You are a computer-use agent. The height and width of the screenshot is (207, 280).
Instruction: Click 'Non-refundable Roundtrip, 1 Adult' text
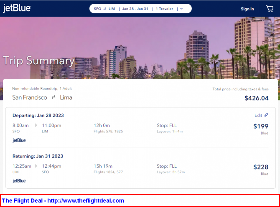click(x=42, y=88)
